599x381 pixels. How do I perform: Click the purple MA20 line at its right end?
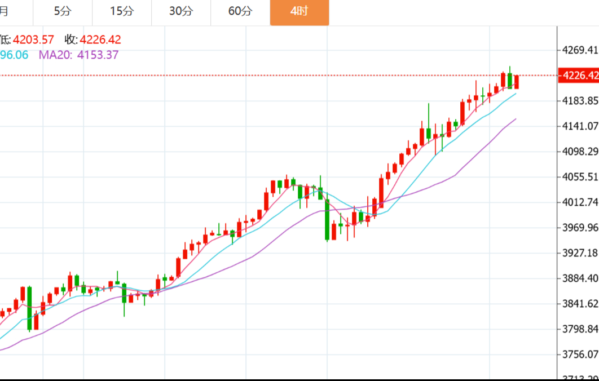[x=514, y=120]
